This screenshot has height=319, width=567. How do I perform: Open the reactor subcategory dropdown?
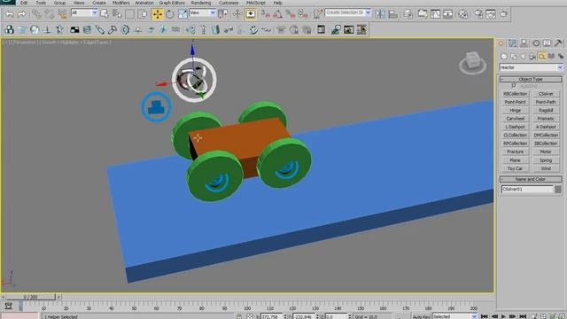(560, 67)
